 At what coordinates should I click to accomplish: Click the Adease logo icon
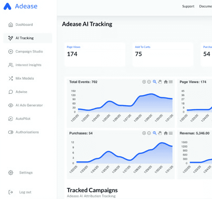7,6
